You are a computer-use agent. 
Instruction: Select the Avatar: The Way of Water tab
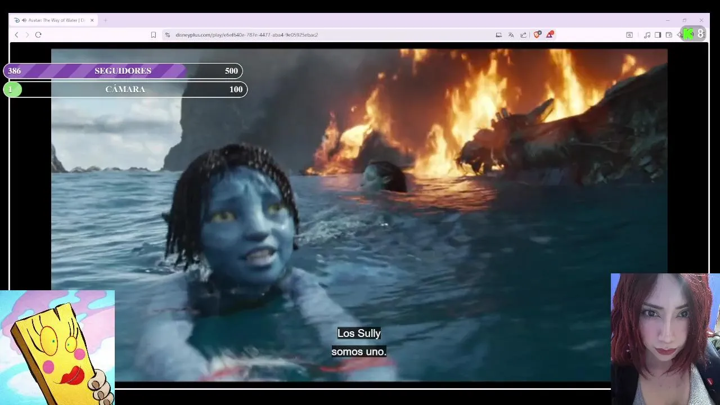(55, 20)
